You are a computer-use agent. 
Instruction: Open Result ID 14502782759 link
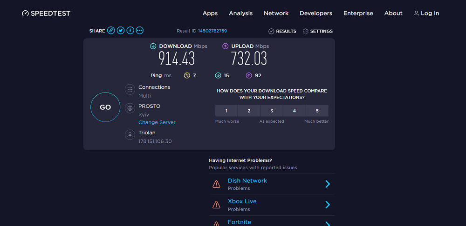[212, 31]
